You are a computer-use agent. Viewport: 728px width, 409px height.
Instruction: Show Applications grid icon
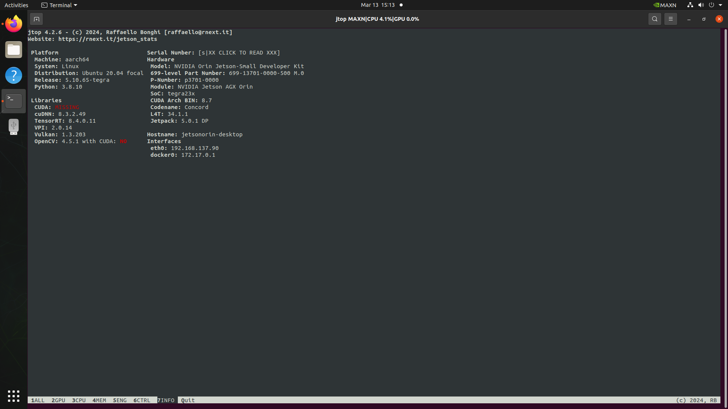coord(14,396)
